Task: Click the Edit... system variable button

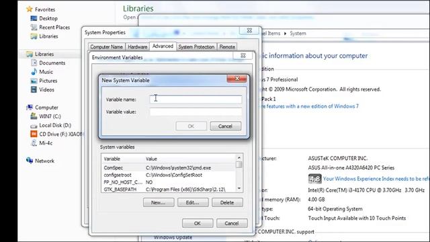Action: tap(193, 202)
